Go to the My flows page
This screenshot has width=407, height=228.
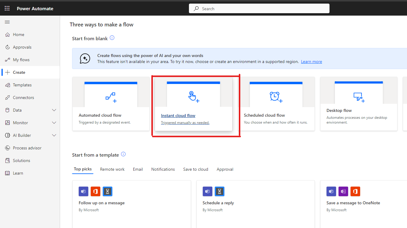21,60
